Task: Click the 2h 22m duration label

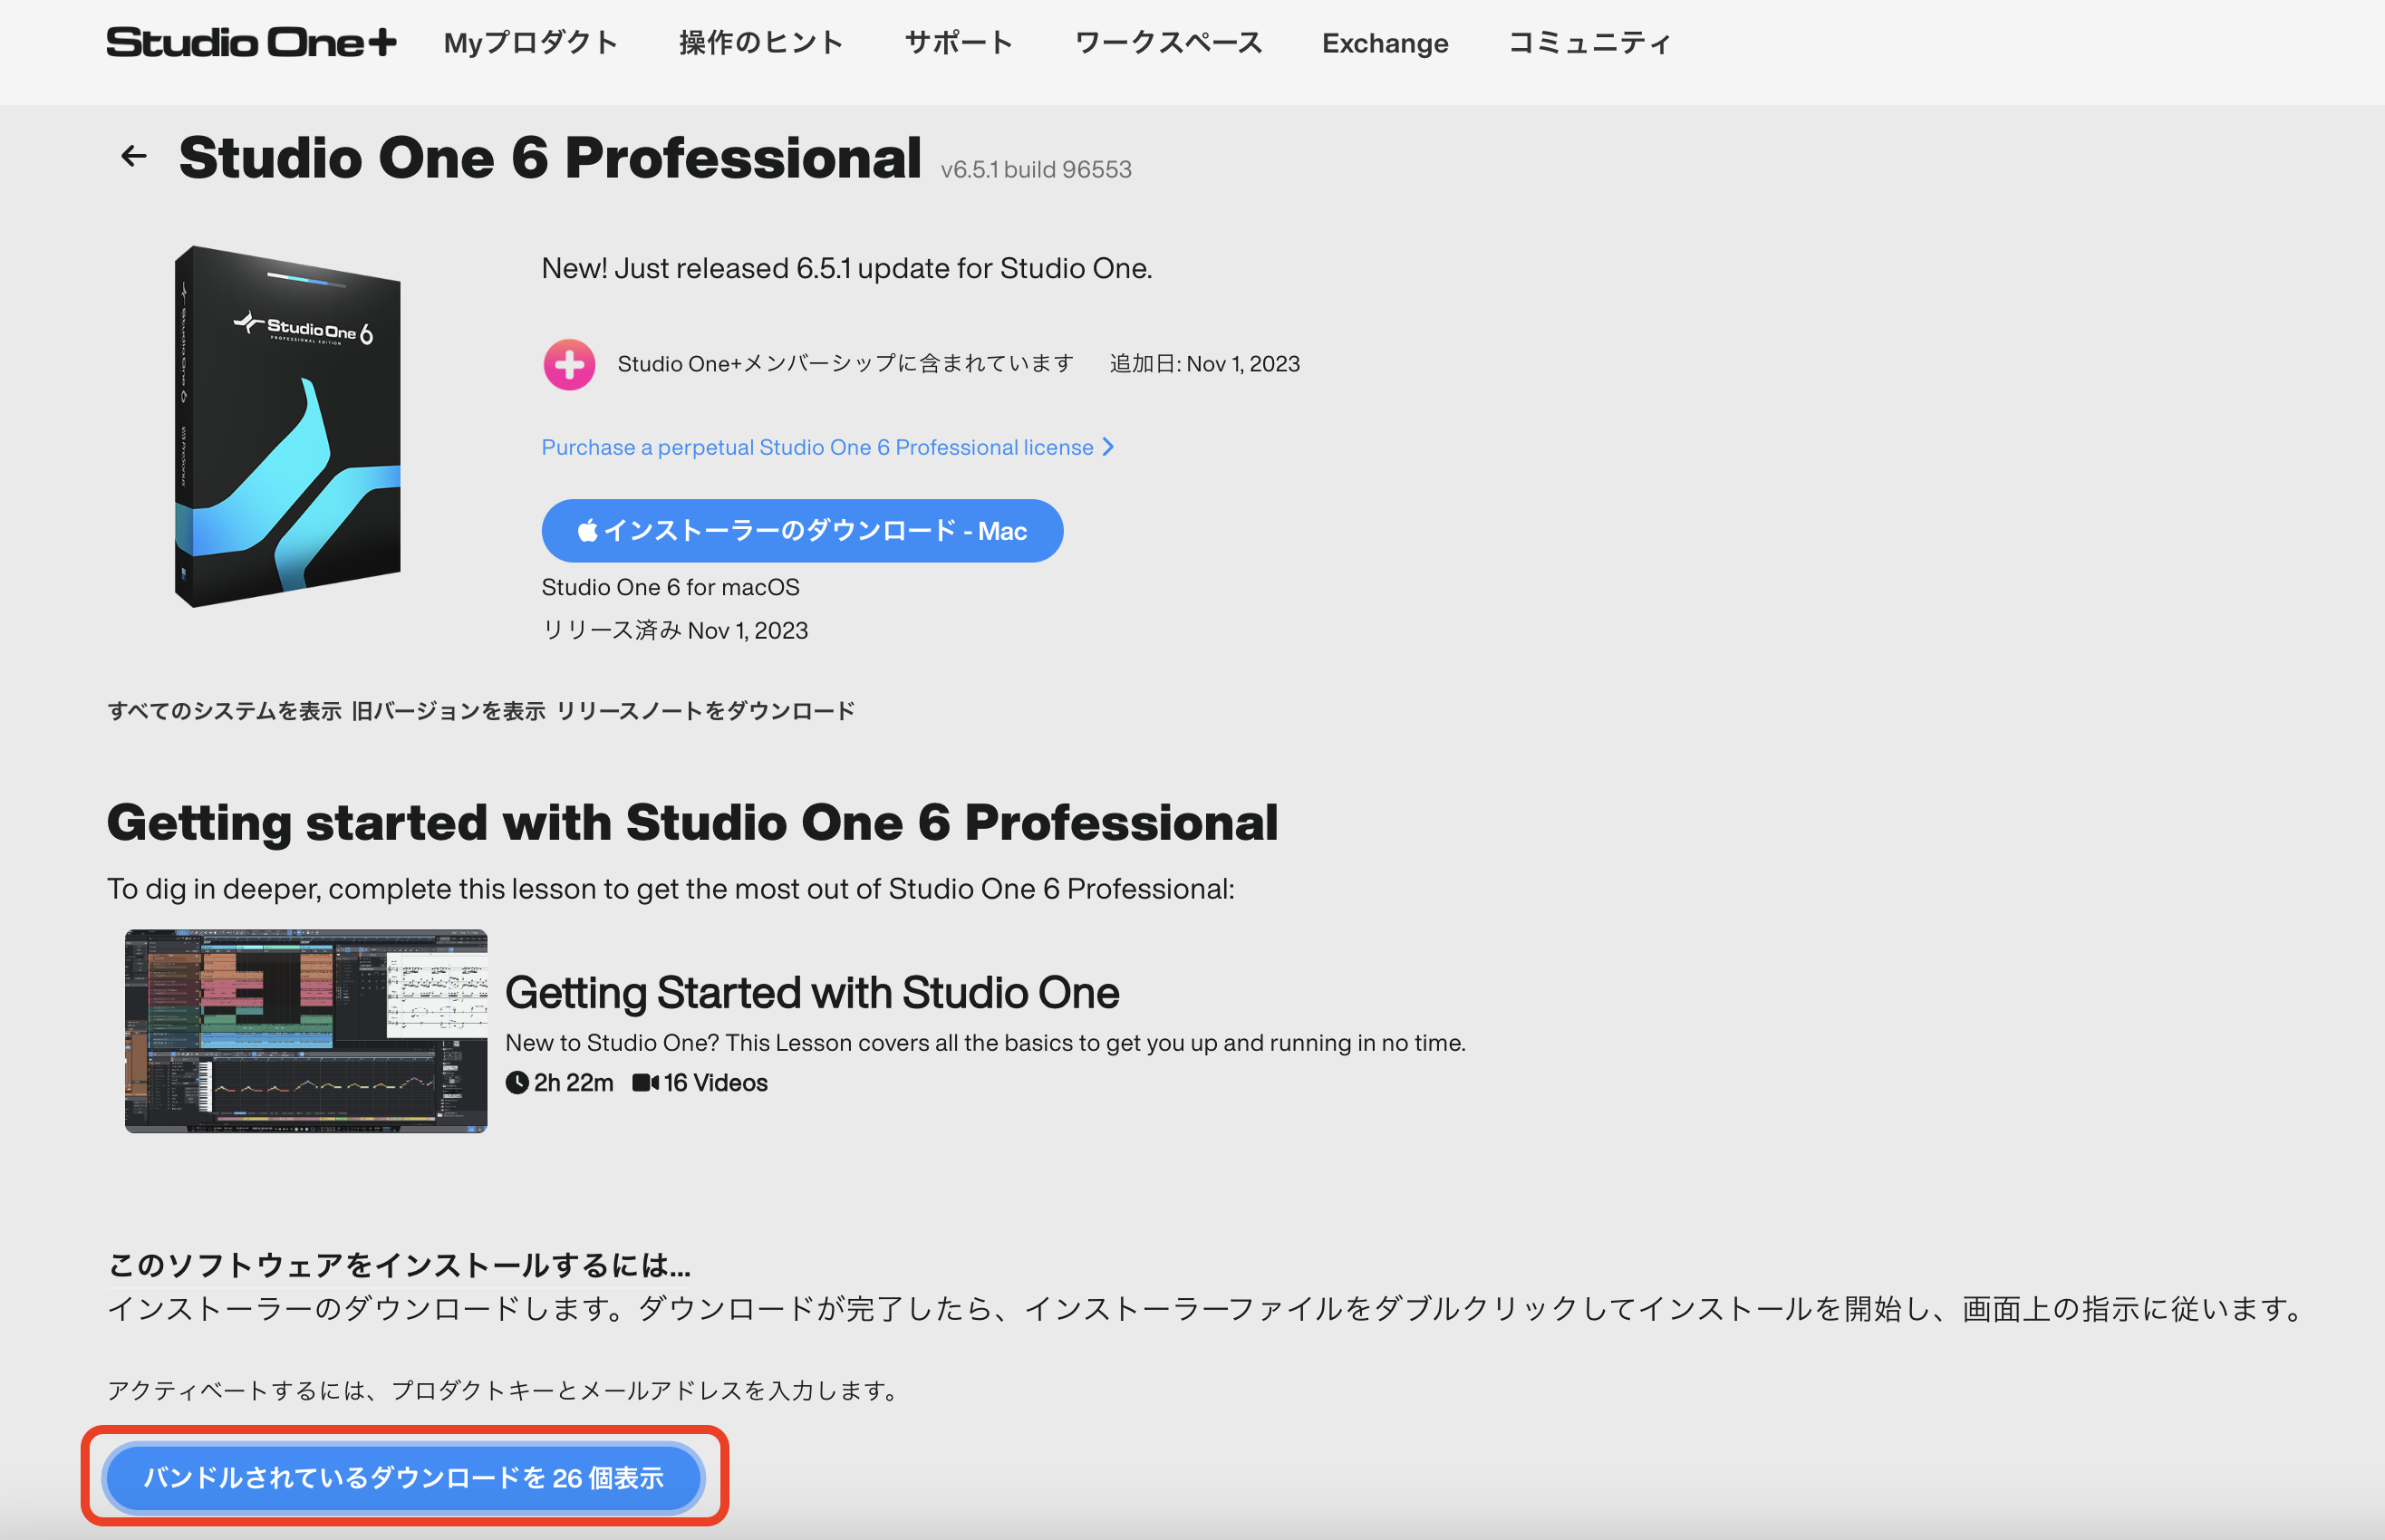Action: (x=560, y=1083)
